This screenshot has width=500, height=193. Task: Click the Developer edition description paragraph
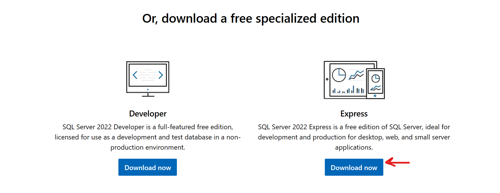[148, 137]
